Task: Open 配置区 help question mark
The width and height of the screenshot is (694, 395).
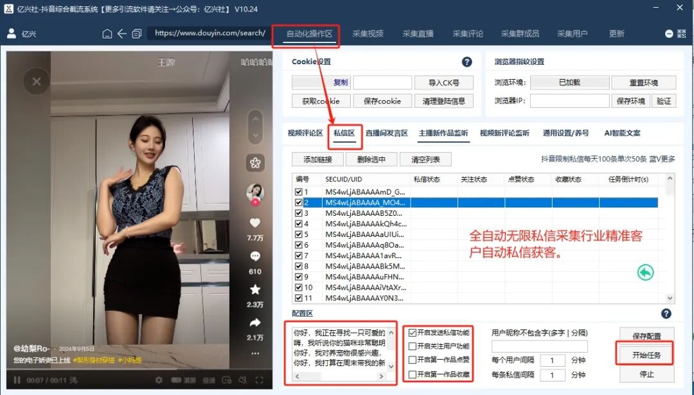Action: [666, 313]
